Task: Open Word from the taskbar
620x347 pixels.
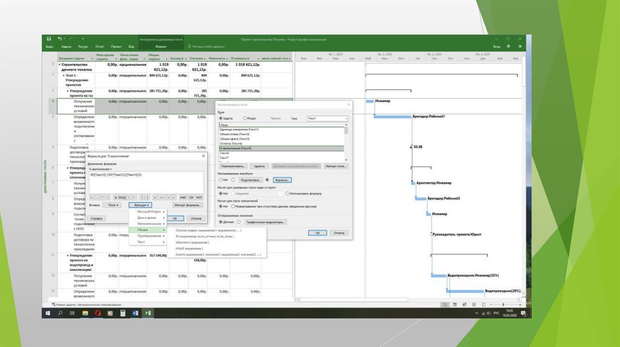Action: 136,313
